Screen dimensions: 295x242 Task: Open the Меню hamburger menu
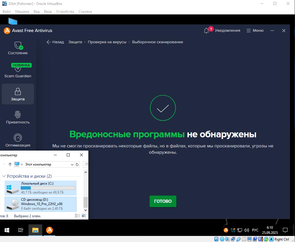coord(255,31)
